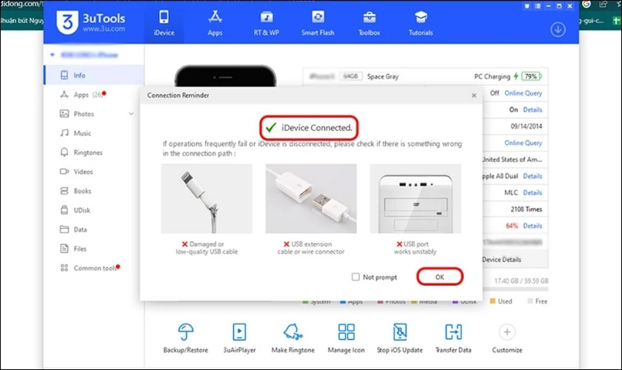Image resolution: width=622 pixels, height=370 pixels.
Task: Tick the Not prompt checkbox
Action: point(355,277)
